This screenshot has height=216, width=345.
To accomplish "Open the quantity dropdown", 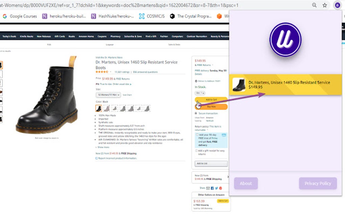I will tap(200, 93).
